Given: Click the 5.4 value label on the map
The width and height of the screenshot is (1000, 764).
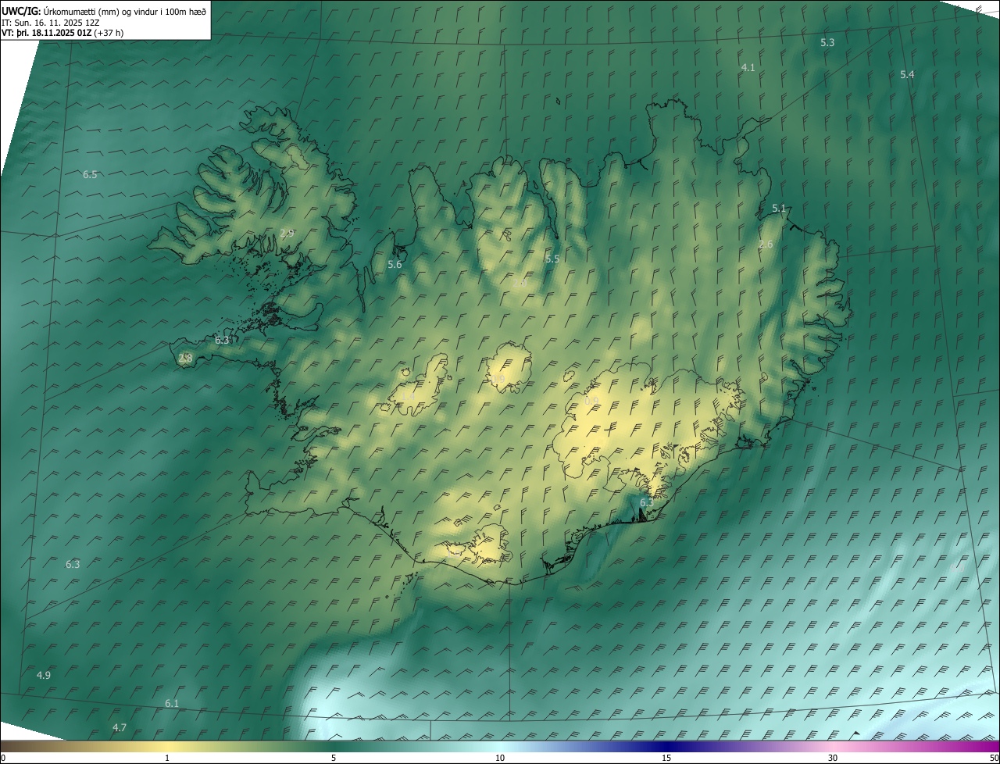Looking at the screenshot, I should point(907,74).
